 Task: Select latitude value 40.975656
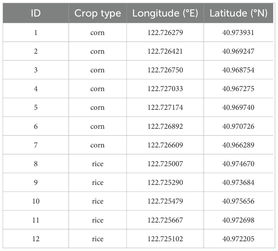pos(238,201)
